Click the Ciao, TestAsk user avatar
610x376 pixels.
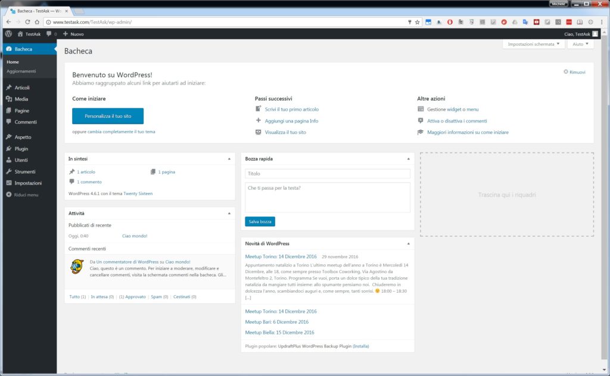coord(595,34)
